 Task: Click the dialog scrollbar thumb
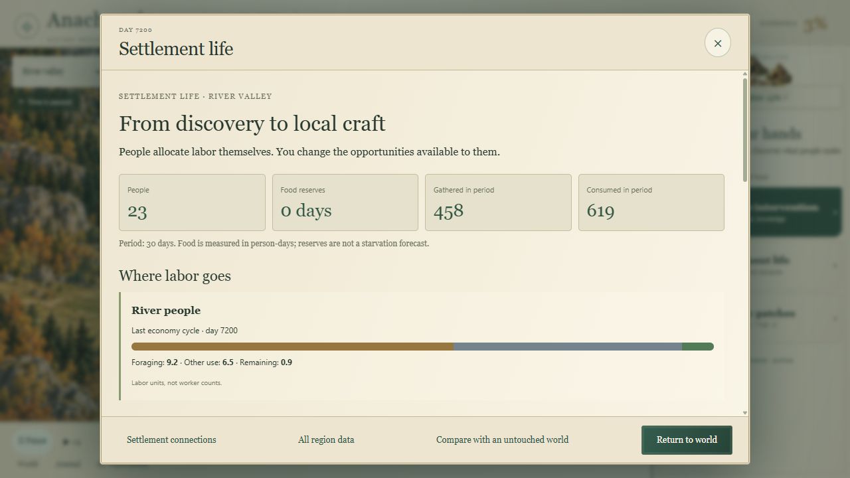coord(745,129)
